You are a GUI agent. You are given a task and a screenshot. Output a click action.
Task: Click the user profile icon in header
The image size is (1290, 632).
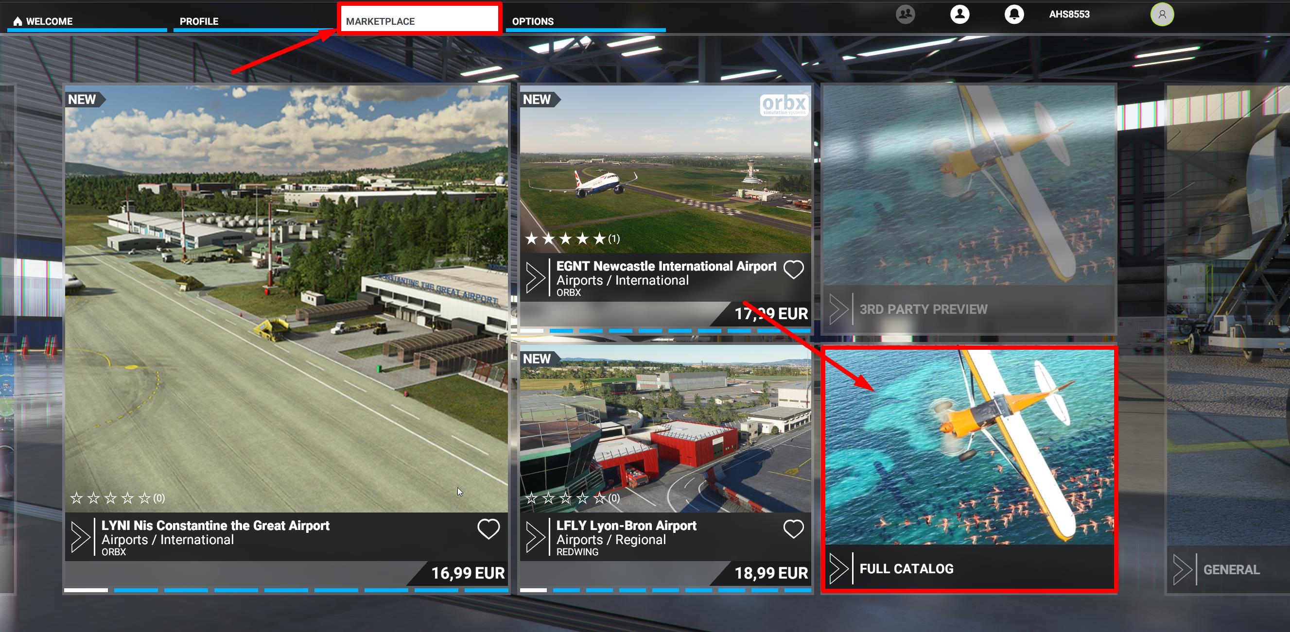coord(959,14)
